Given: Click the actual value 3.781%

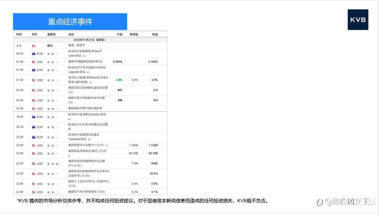Looking at the screenshot, I should tap(118, 62).
